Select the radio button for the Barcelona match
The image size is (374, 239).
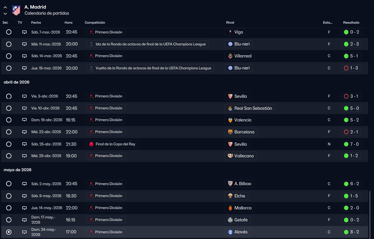point(9,132)
